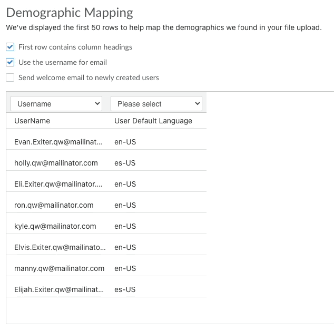Click the ron.qw@mailinator.com username cell

point(54,205)
